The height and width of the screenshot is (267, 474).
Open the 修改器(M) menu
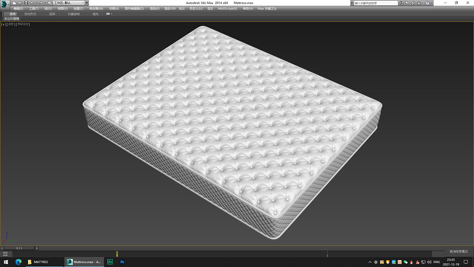(x=96, y=8)
